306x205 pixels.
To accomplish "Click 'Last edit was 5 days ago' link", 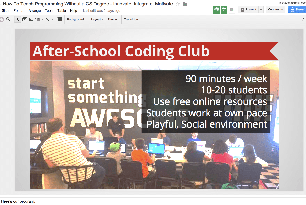I will coord(102,10).
